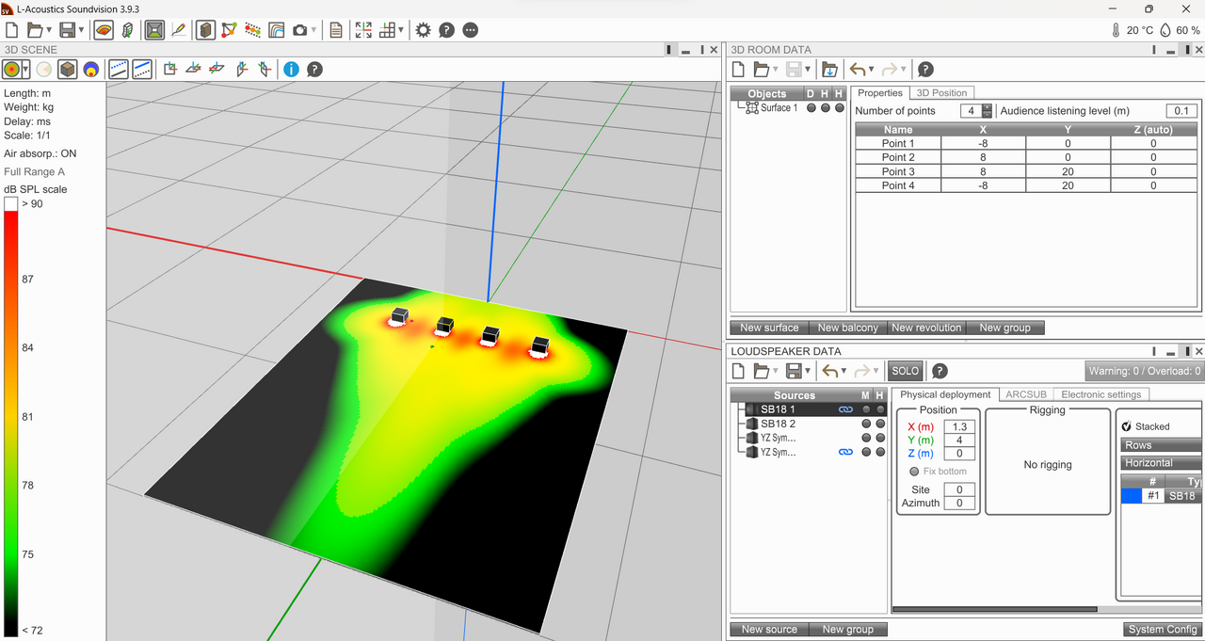
Task: Toggle hide dot for SB18 2 source
Action: click(x=880, y=424)
